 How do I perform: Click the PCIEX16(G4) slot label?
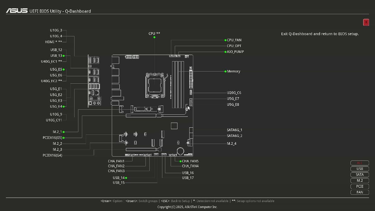(53, 155)
